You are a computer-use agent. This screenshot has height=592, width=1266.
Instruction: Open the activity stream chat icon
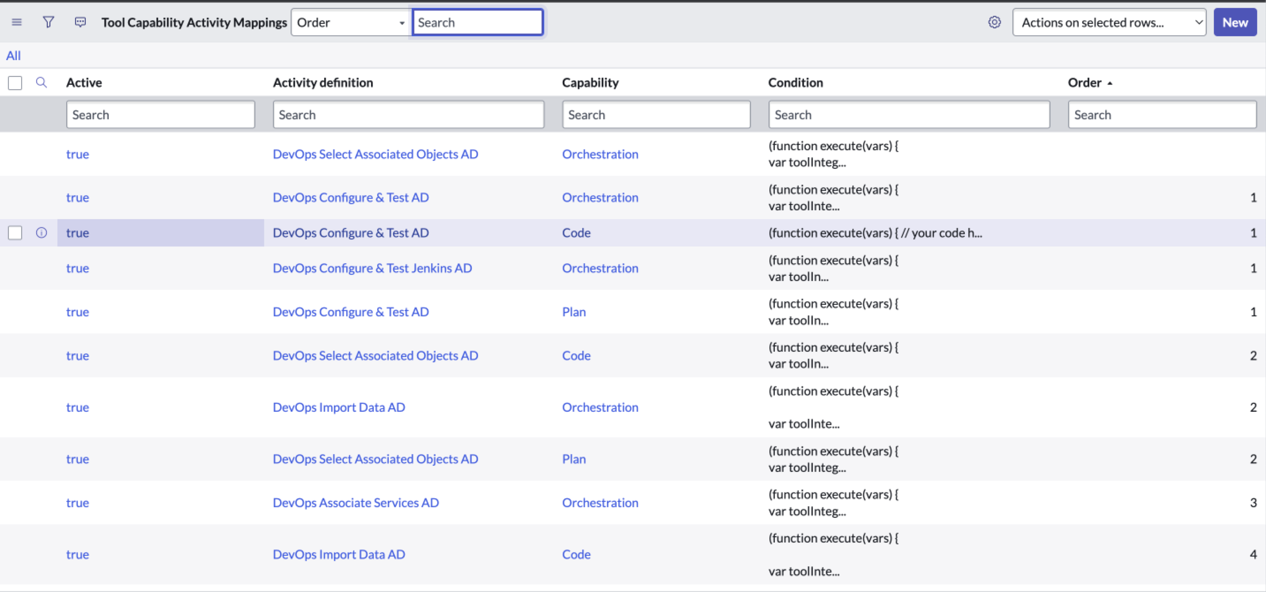click(80, 22)
